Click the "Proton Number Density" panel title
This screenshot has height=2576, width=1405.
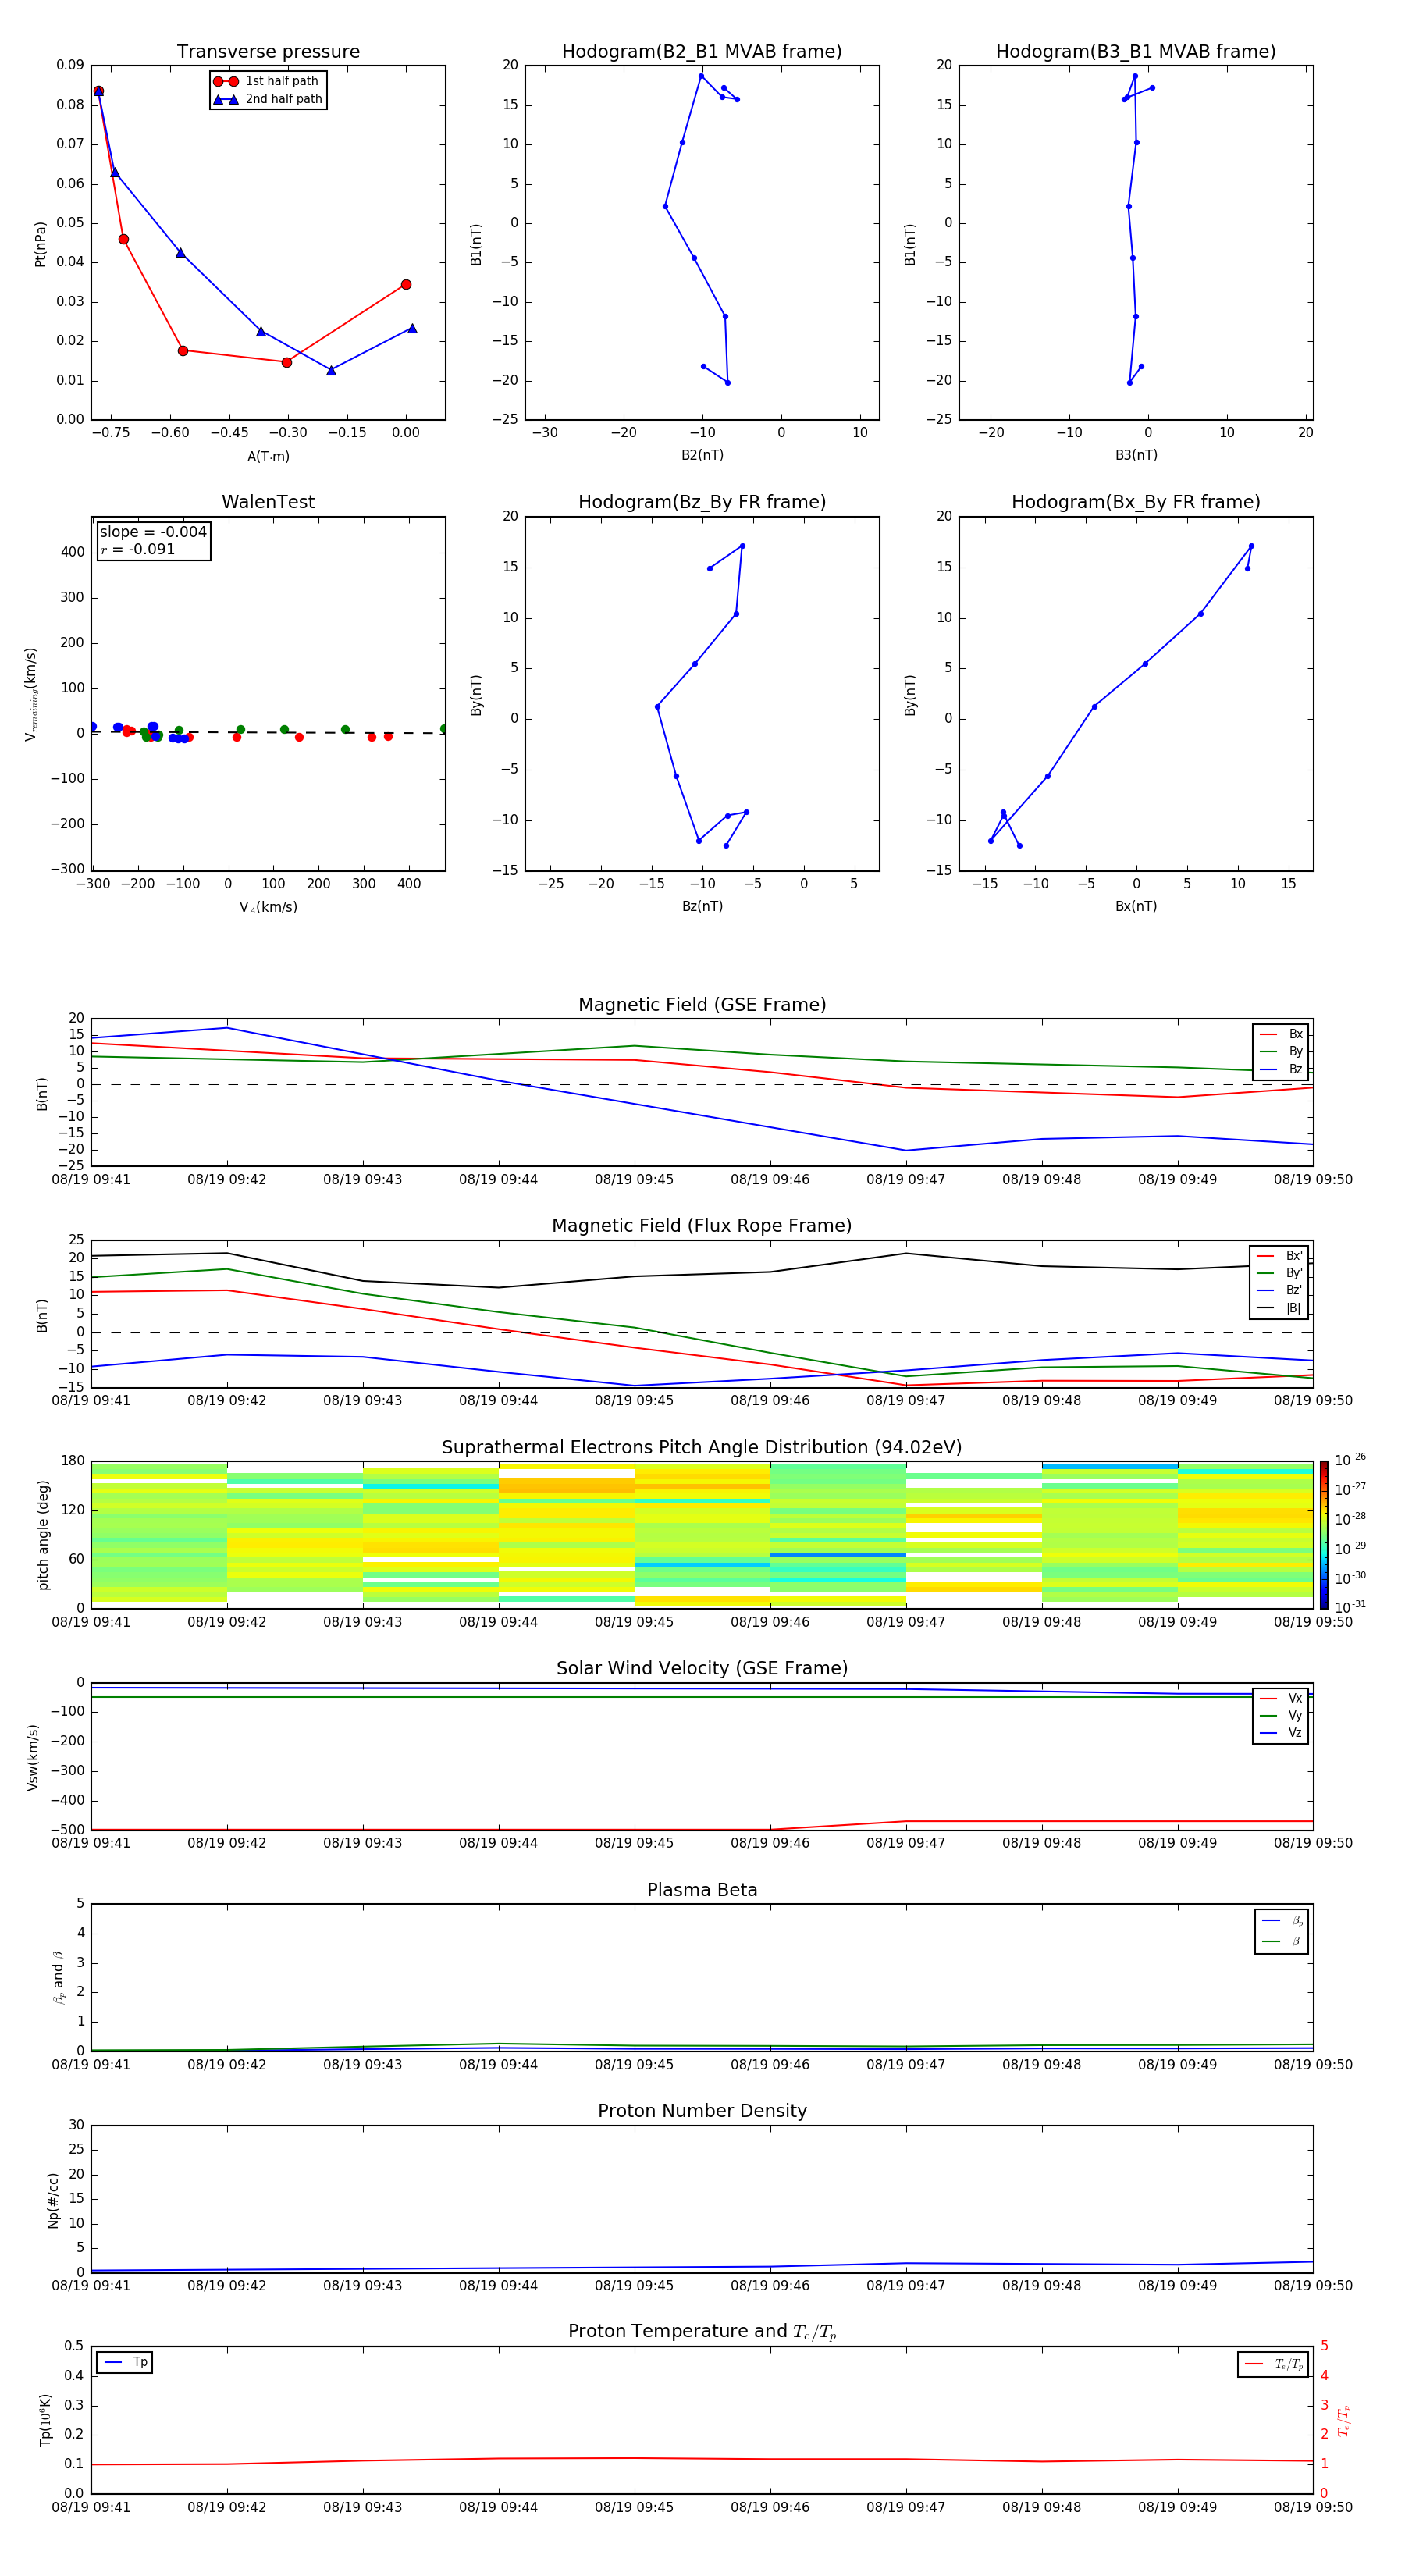[702, 2111]
